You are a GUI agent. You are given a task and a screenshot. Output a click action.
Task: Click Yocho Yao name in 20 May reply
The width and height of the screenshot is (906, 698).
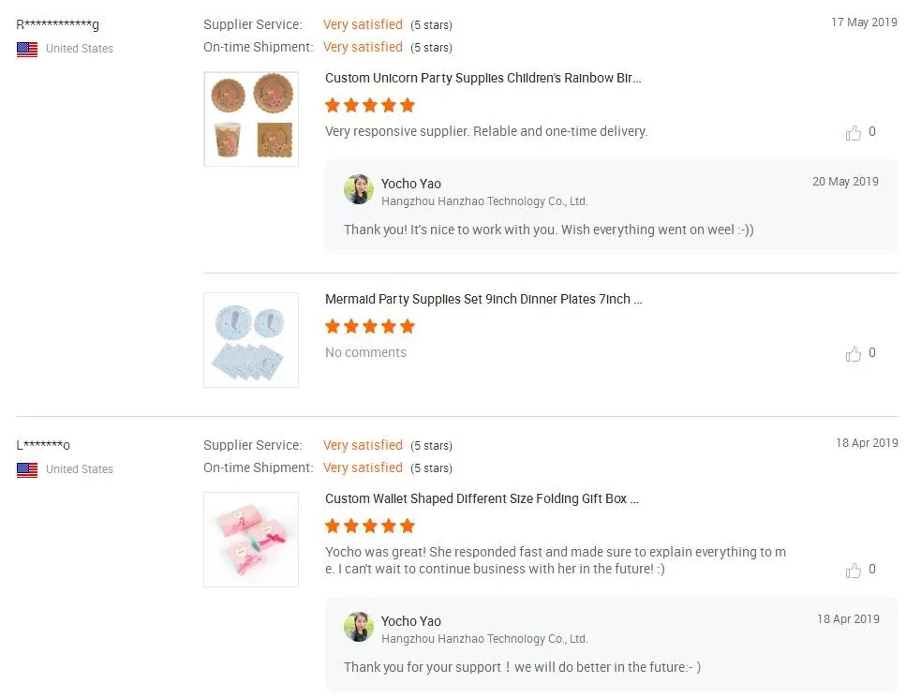click(410, 184)
